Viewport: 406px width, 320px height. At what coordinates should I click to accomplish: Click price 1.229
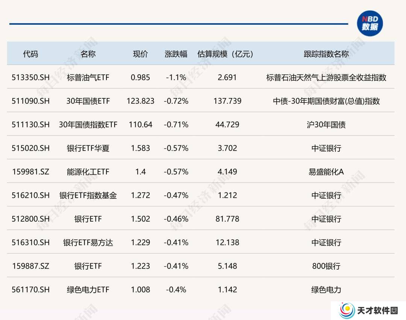pyautogui.click(x=140, y=242)
